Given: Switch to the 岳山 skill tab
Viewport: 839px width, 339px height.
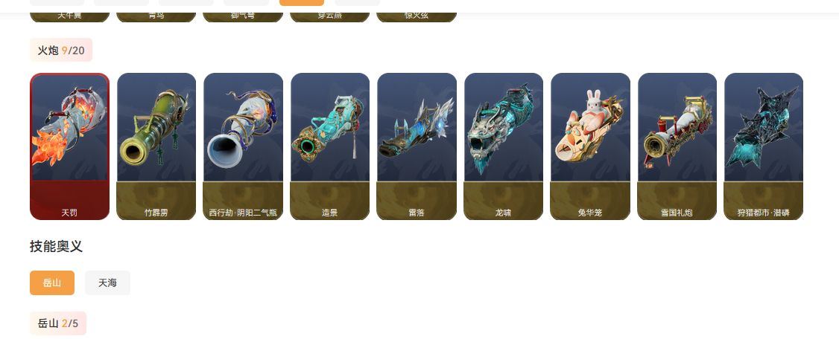Looking at the screenshot, I should tap(52, 283).
